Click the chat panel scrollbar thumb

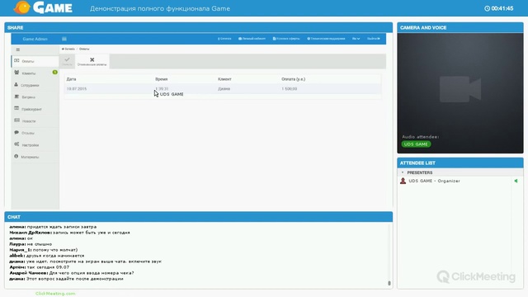389,283
